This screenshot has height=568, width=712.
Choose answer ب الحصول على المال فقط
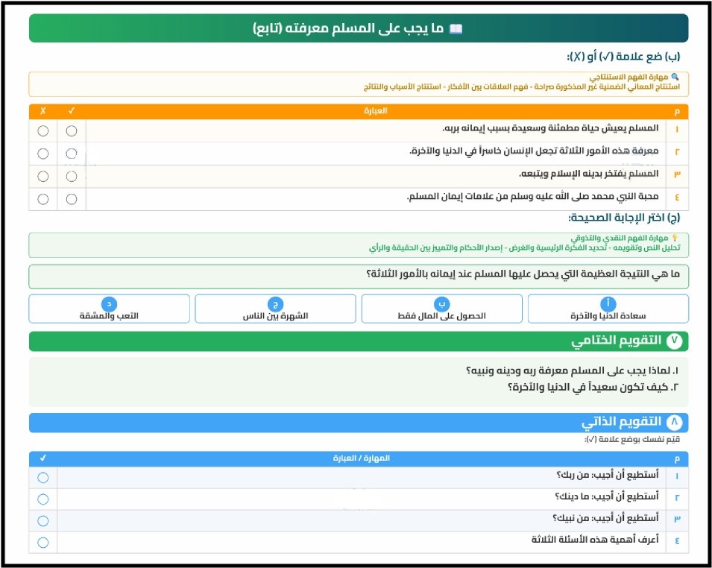point(442,309)
